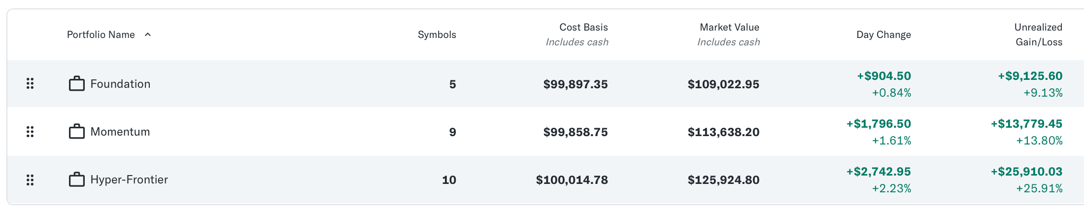The width and height of the screenshot is (1084, 214).
Task: Click the drag handle for Foundation row
Action: coord(30,84)
